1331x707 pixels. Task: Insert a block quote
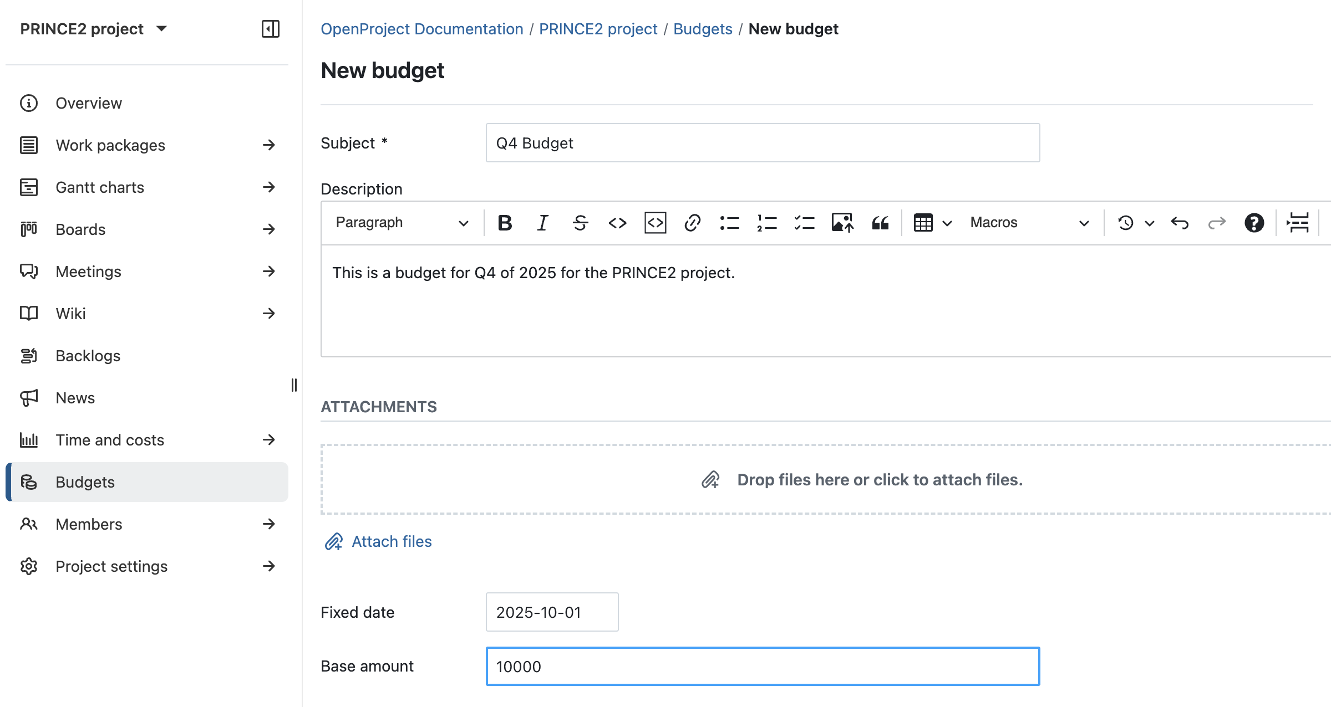pos(880,223)
